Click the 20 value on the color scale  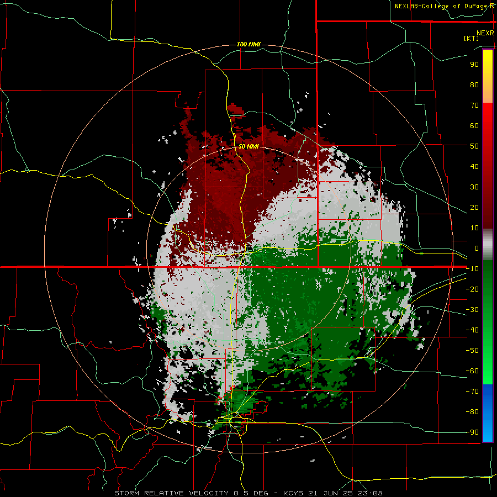[474, 208]
